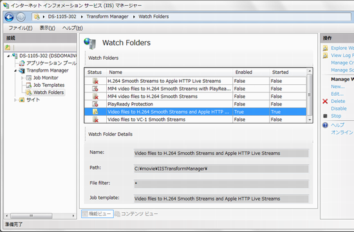This screenshot has height=232, width=354.
Task: Click the Path field C:¥movie¥IISTransformManager¥
Action: (x=221, y=168)
